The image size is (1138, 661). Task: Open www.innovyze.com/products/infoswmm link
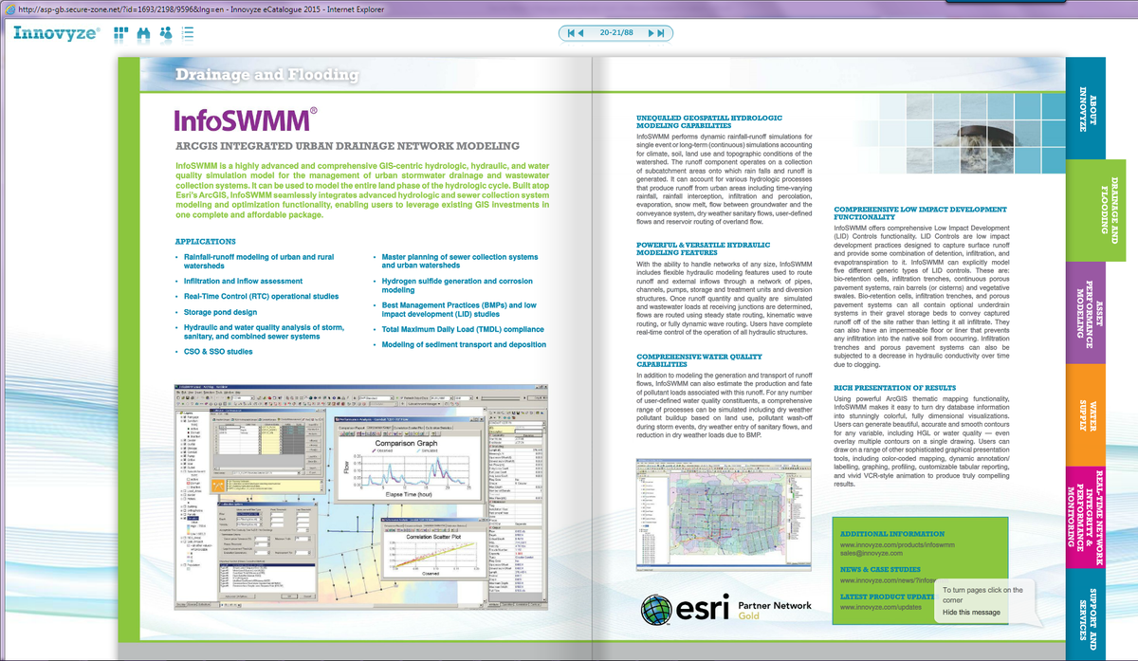(897, 545)
